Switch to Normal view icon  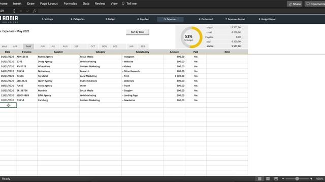click(259, 178)
